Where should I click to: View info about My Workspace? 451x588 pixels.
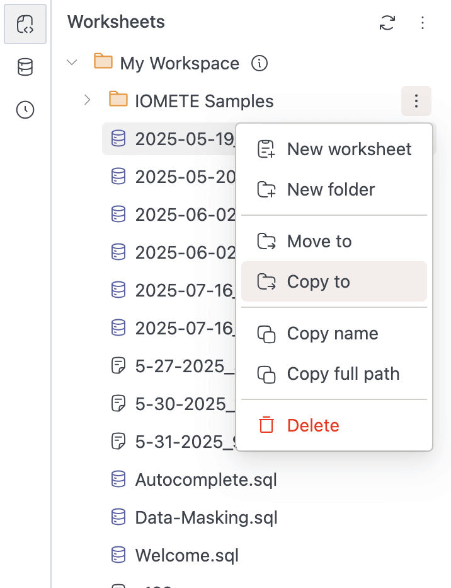click(259, 63)
